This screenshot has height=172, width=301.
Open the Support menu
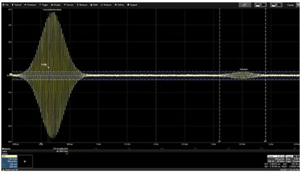click(132, 5)
